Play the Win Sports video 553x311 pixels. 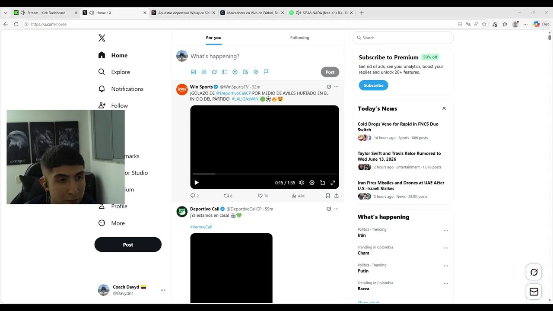click(x=197, y=183)
